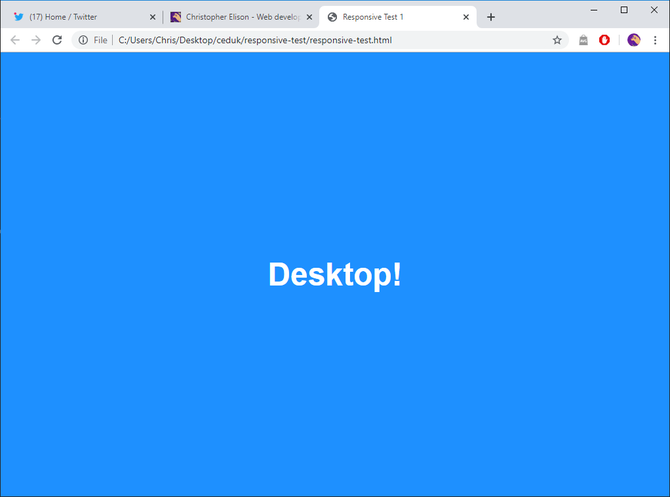This screenshot has width=670, height=497.
Task: Click the address bar file path
Action: [255, 40]
